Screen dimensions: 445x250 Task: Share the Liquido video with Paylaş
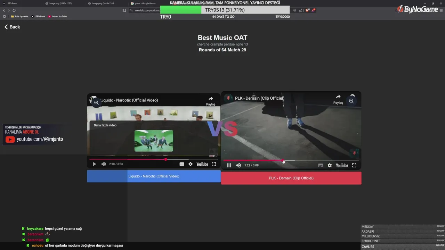(x=211, y=101)
